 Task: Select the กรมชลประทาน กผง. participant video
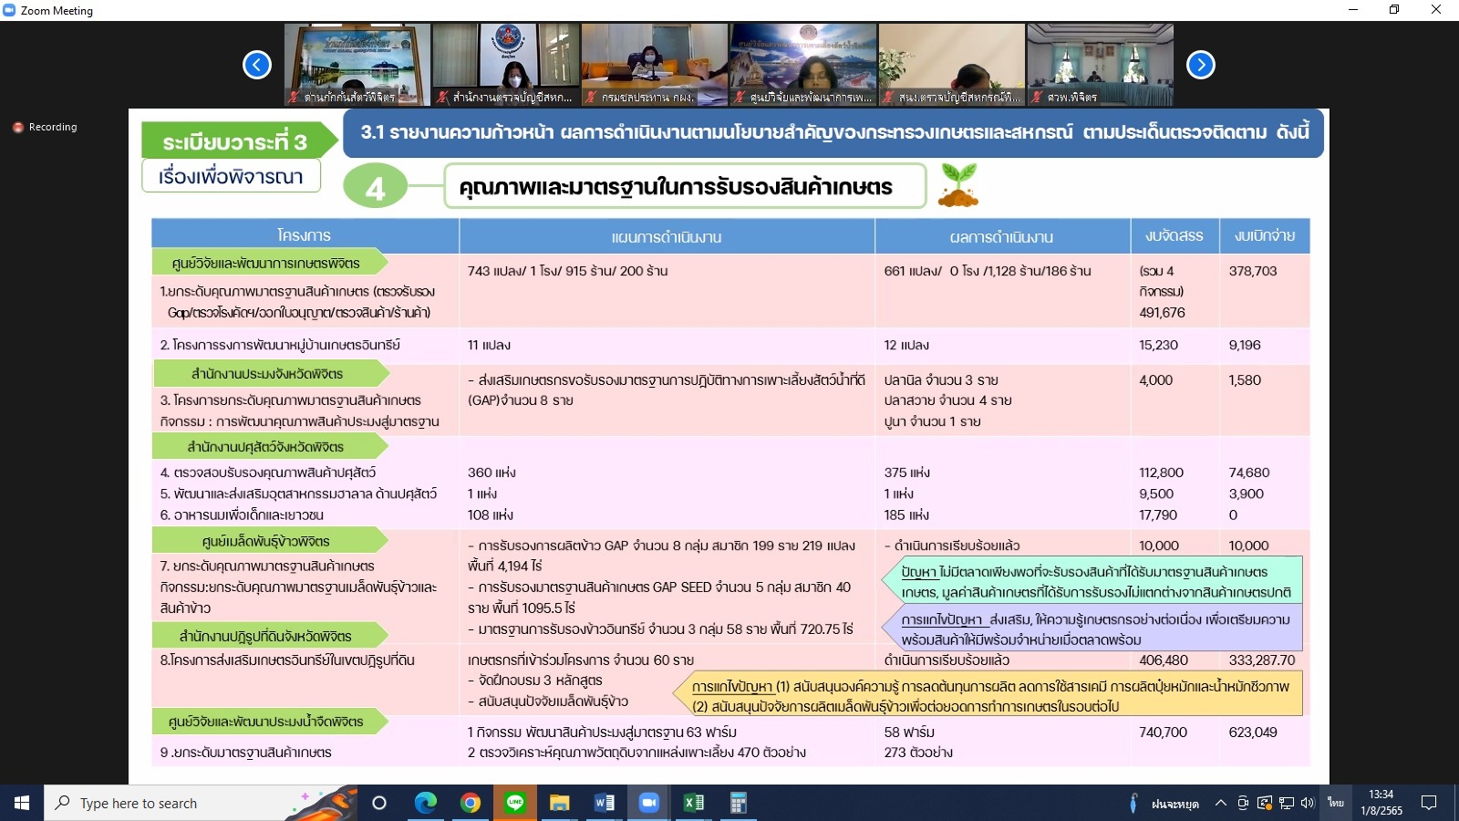(655, 65)
